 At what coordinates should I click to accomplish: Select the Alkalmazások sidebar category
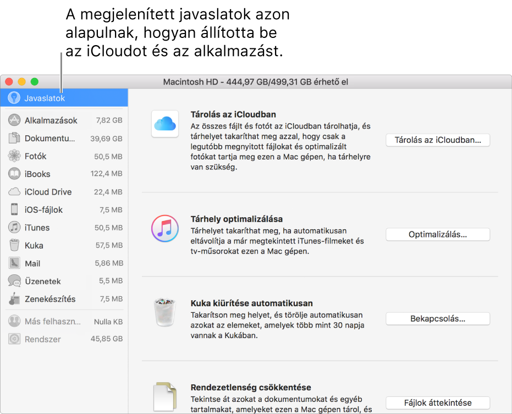(64, 120)
